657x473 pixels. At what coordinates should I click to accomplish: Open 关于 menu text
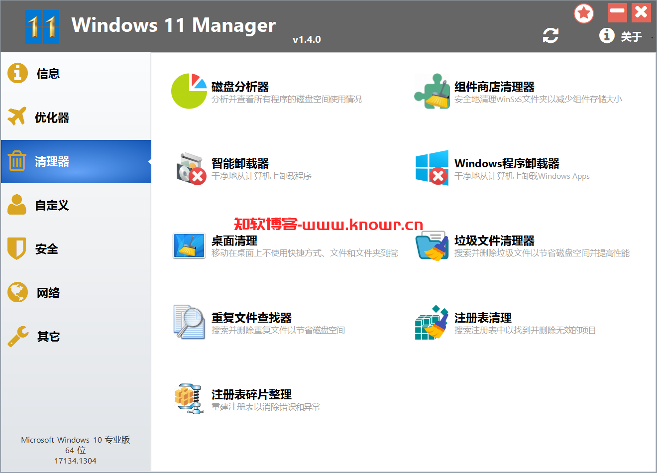tap(632, 36)
